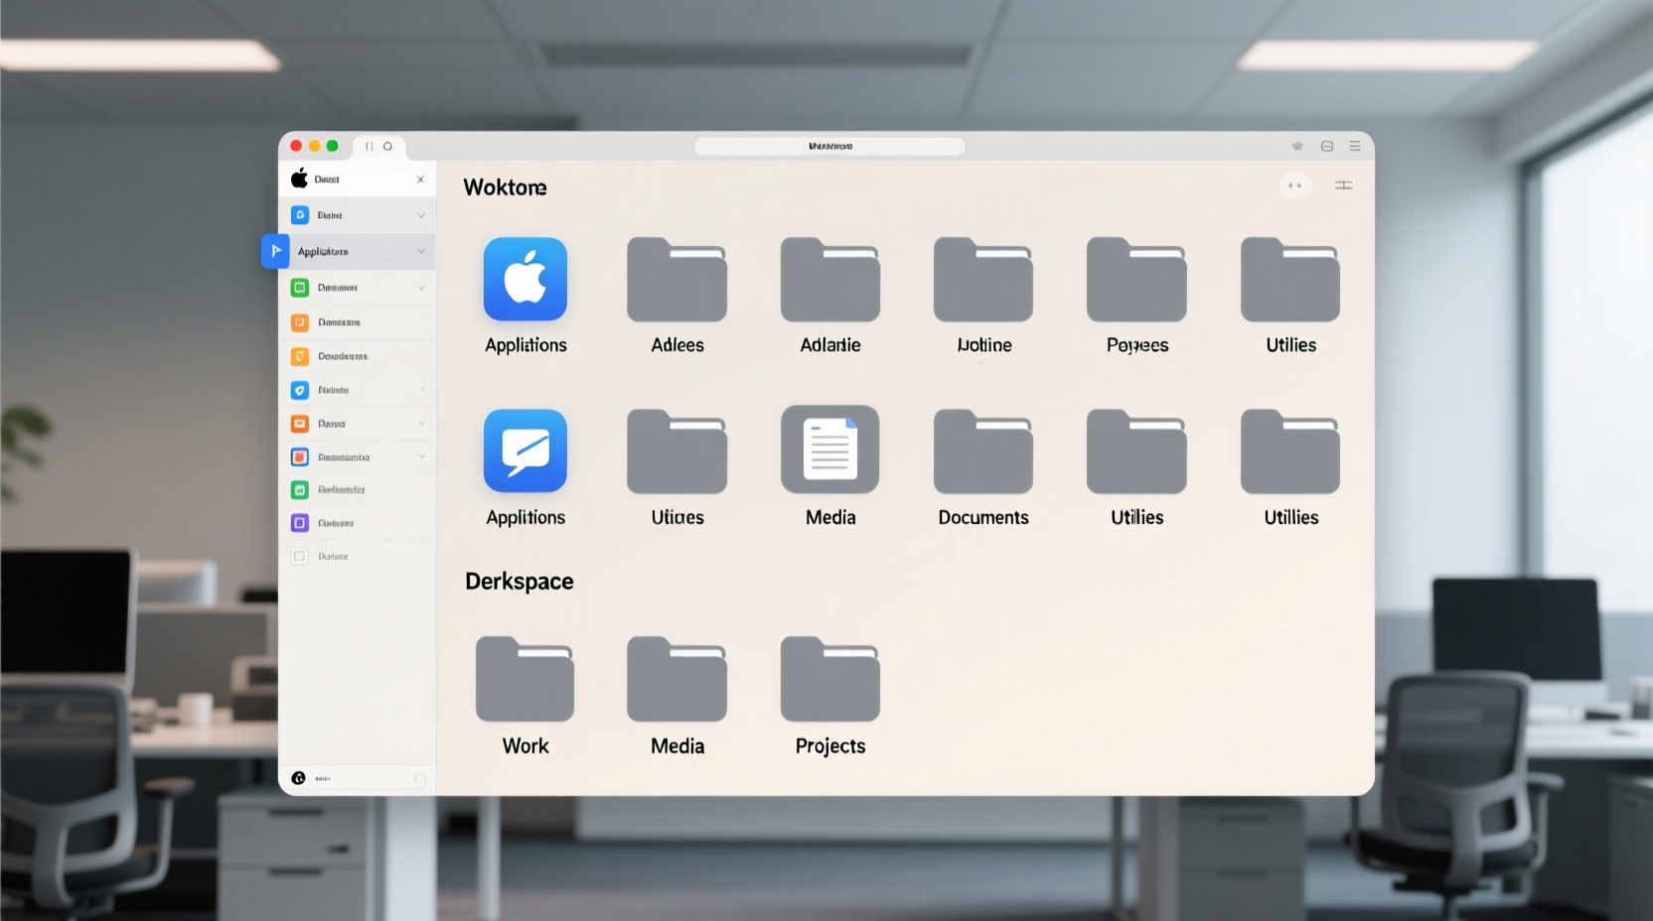Collapse the first sidebar section chevron

tap(420, 214)
